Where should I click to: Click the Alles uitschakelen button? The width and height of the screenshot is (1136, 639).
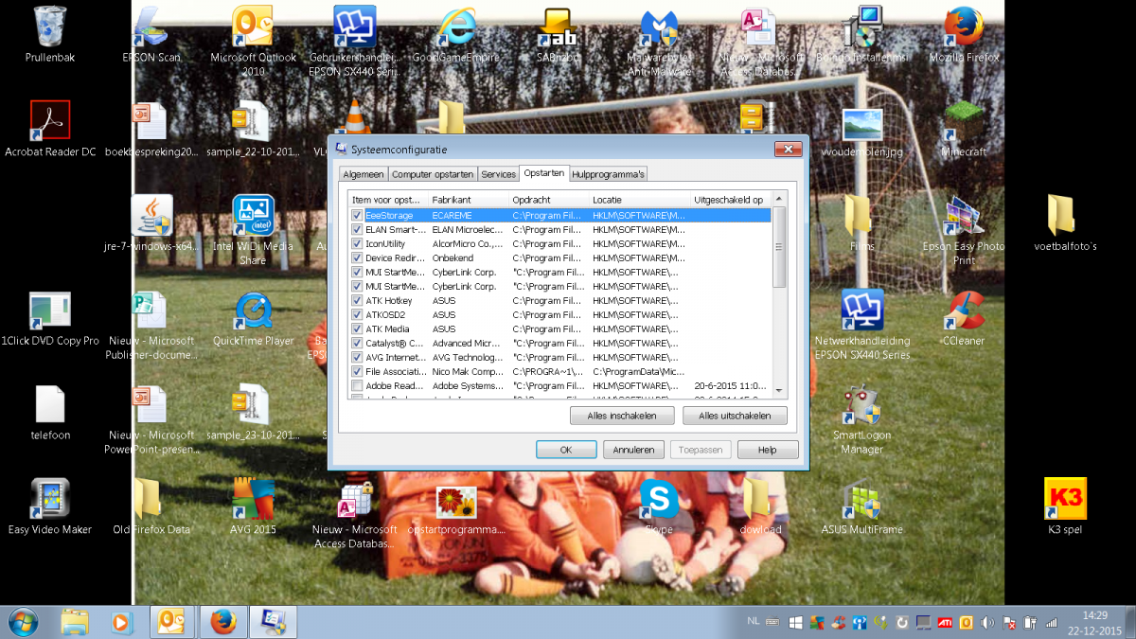pos(735,417)
